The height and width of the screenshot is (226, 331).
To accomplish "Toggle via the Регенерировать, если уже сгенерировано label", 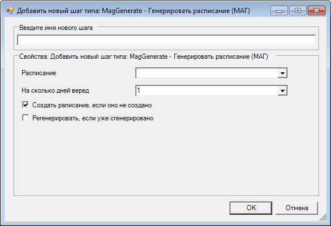I will pos(93,118).
